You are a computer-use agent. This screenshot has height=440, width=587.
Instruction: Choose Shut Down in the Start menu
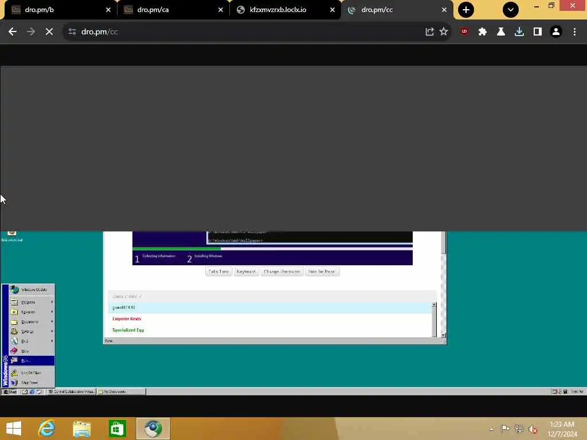click(32, 382)
